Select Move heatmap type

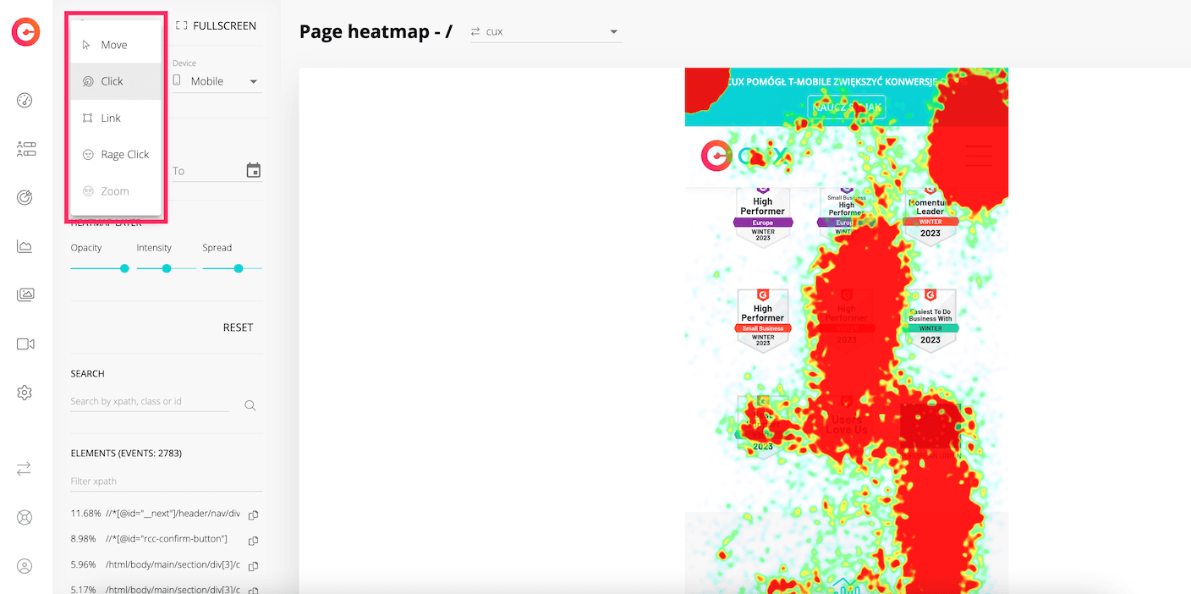point(116,45)
